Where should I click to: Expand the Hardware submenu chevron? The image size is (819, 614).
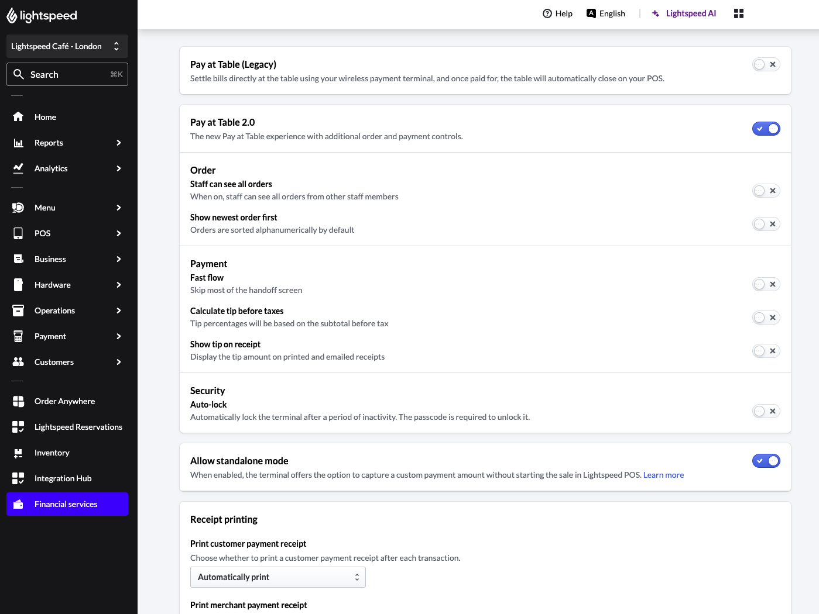click(x=119, y=285)
